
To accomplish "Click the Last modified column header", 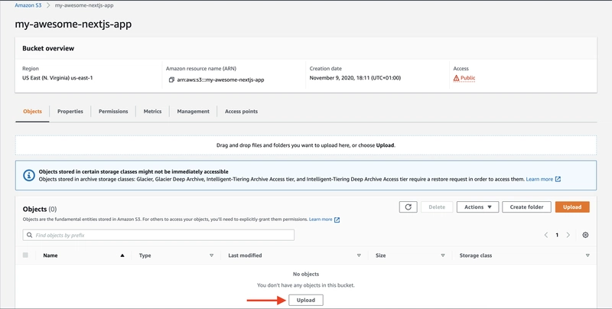I will [x=245, y=255].
